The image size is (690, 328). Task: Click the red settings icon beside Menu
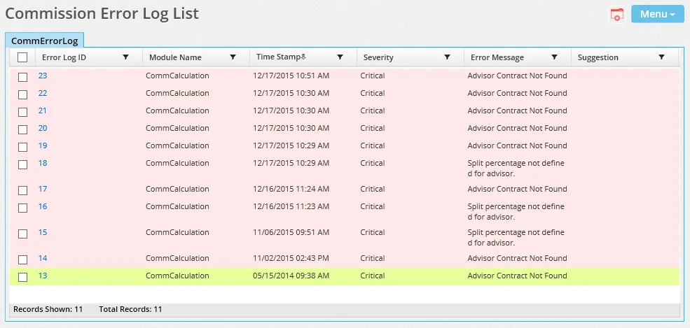617,14
